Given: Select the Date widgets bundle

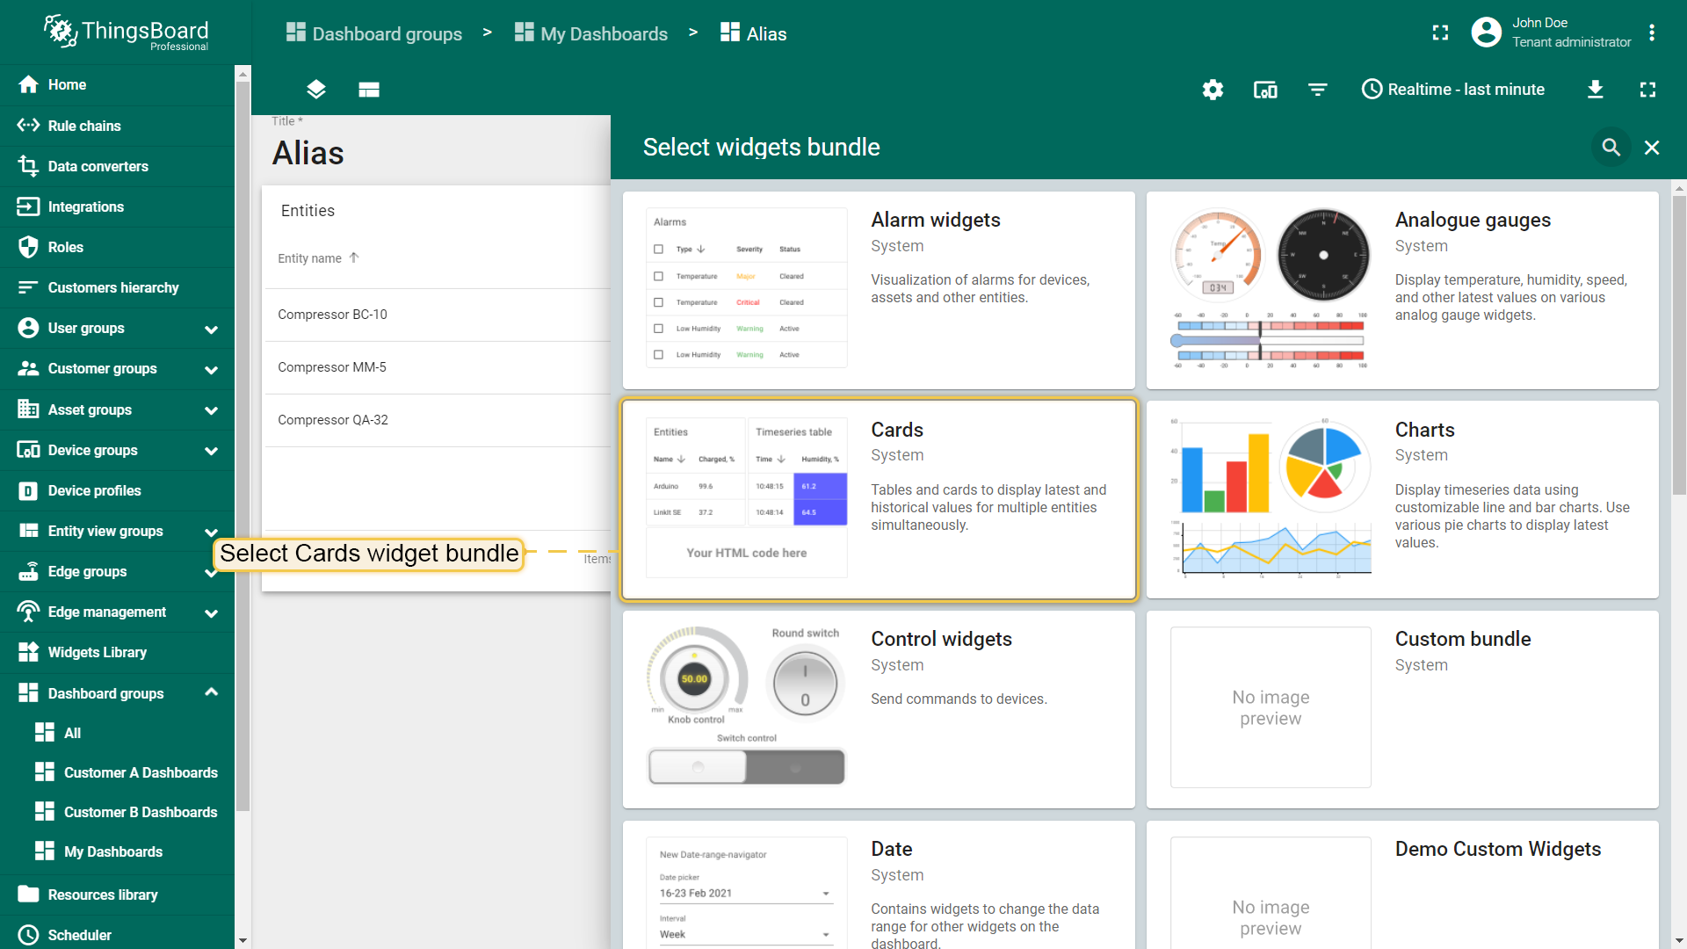Looking at the screenshot, I should tap(879, 885).
